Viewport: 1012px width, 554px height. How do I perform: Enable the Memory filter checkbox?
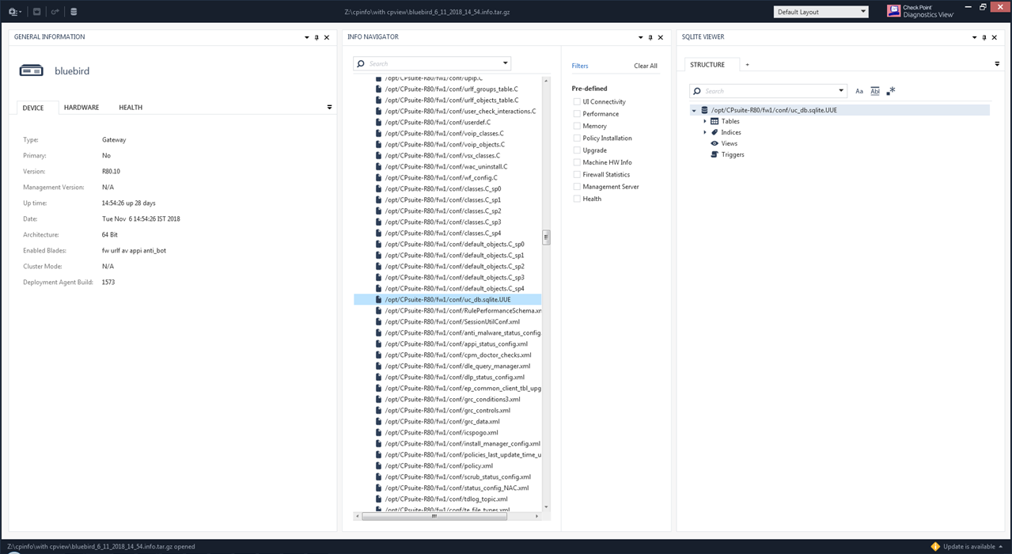coord(577,126)
